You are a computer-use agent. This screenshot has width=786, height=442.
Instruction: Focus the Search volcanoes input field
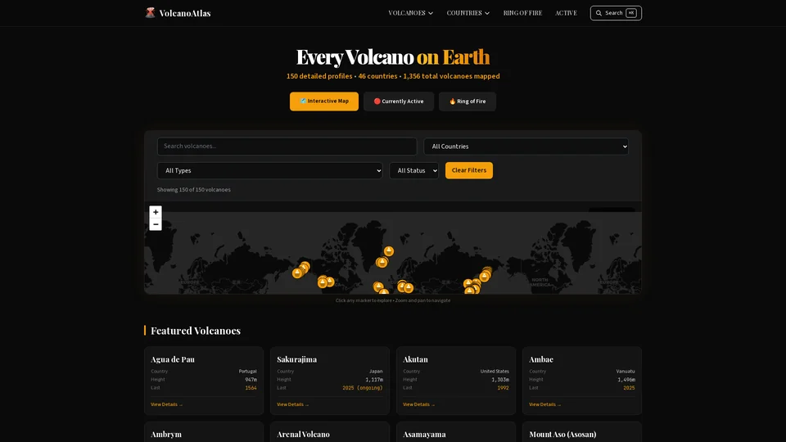(x=287, y=147)
